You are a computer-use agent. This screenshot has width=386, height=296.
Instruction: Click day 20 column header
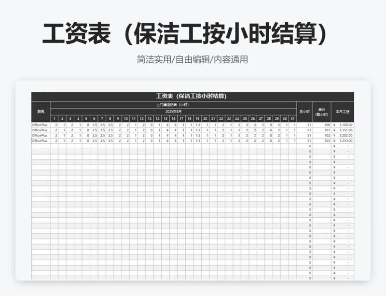(x=206, y=119)
